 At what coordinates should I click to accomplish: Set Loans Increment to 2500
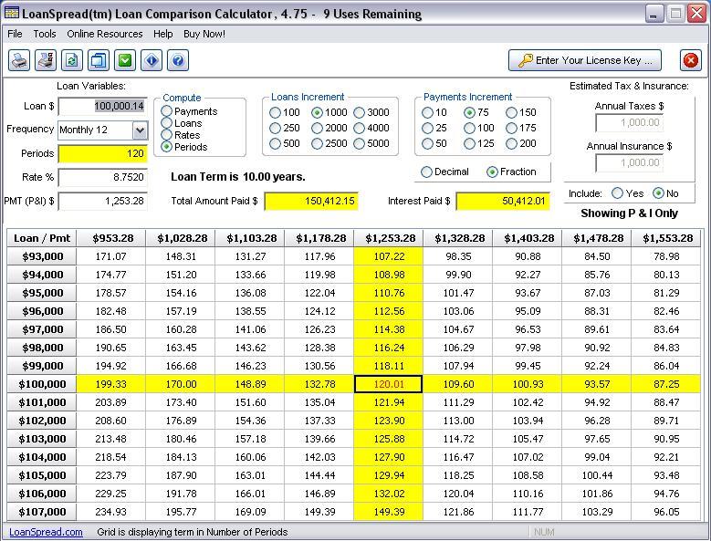point(317,143)
